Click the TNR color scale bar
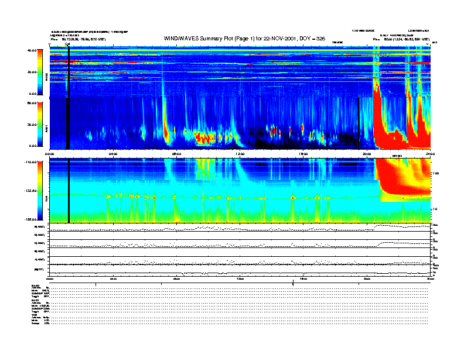This screenshot has width=464, height=358. (40, 191)
